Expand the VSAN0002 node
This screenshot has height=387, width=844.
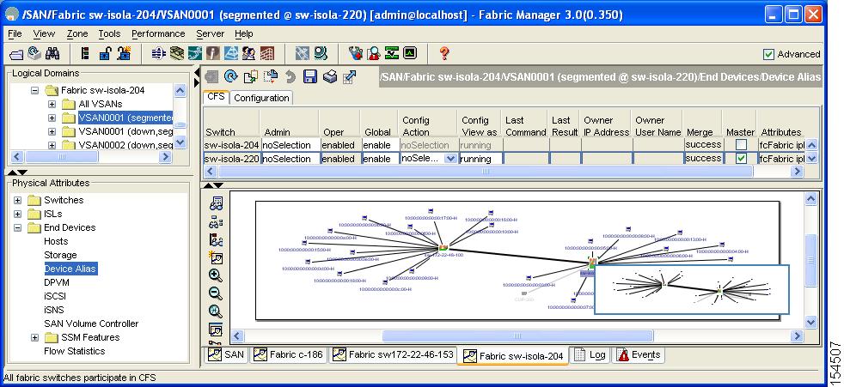[x=52, y=145]
